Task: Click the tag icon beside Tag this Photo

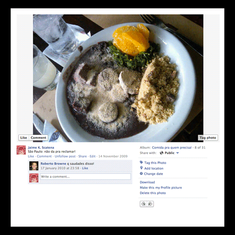Action: pyautogui.click(x=141, y=162)
